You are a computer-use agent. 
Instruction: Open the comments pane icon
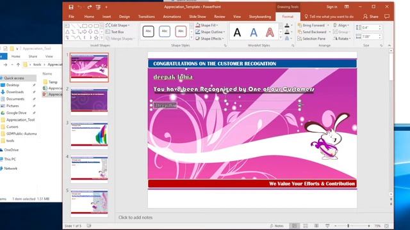point(387,17)
